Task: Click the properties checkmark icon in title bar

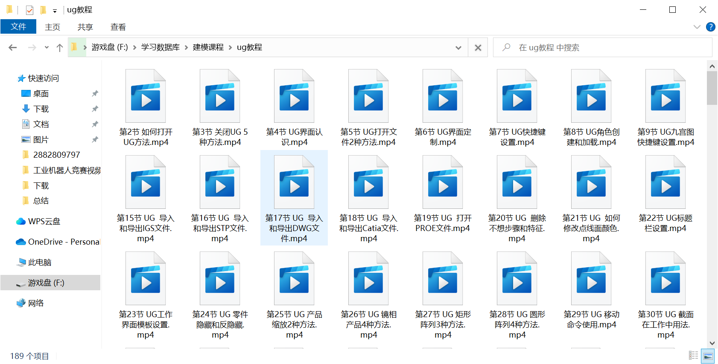Action: coord(29,10)
